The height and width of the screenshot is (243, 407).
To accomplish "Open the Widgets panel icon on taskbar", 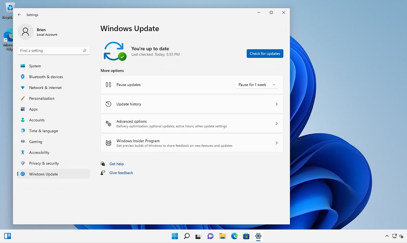I will click(x=7, y=236).
